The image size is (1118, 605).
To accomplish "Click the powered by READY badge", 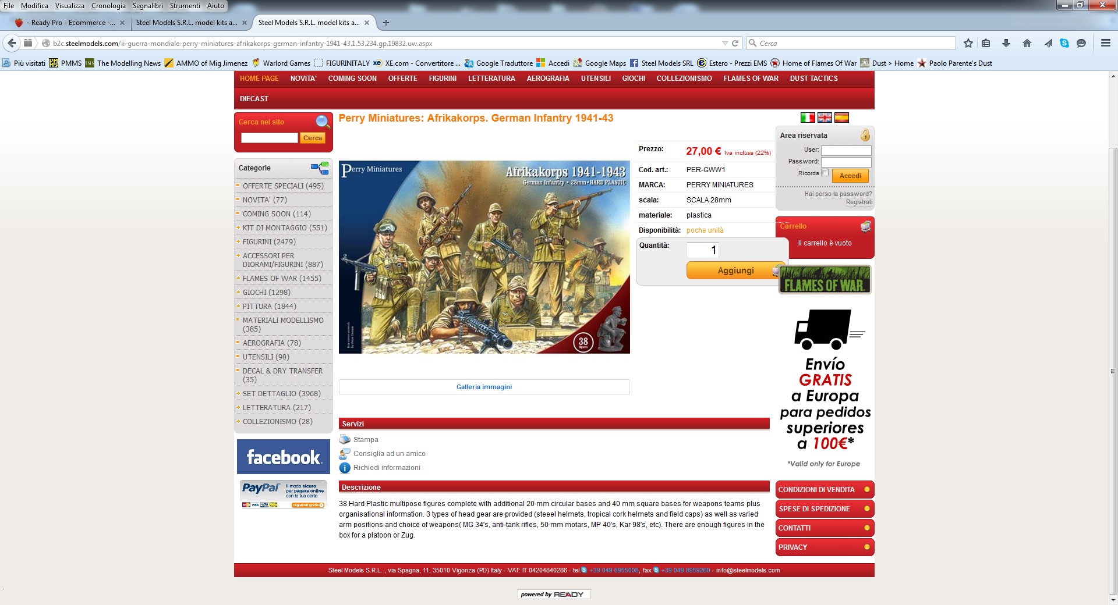I will [x=553, y=594].
